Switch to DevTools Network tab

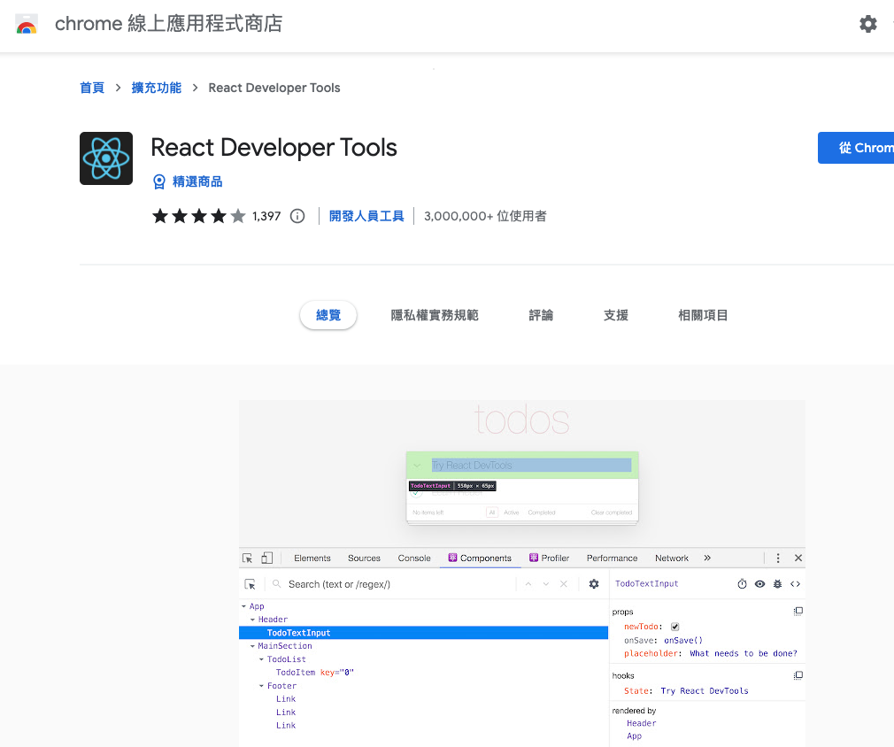coord(672,558)
